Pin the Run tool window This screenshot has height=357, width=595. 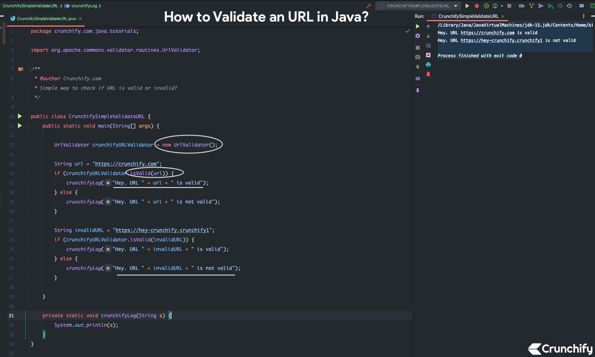coord(418,90)
